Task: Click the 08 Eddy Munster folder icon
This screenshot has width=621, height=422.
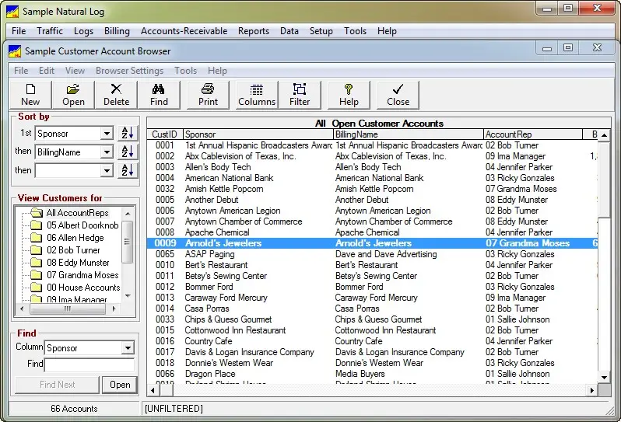Action: tap(37, 262)
